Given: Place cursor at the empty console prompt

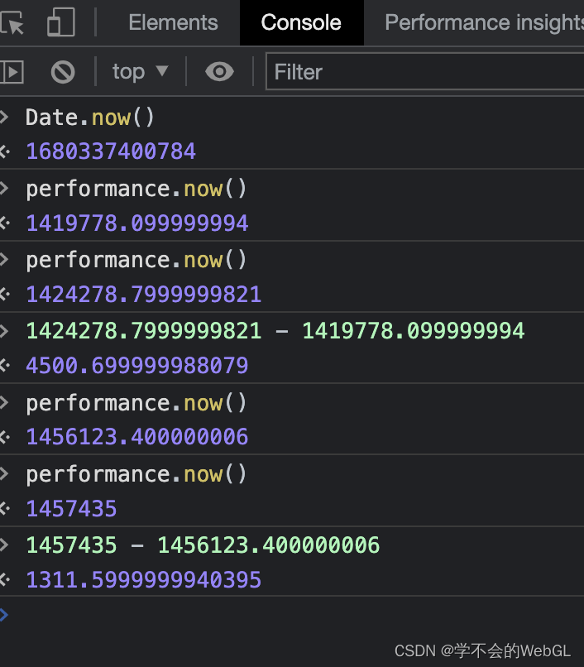Looking at the screenshot, I should 292,615.
